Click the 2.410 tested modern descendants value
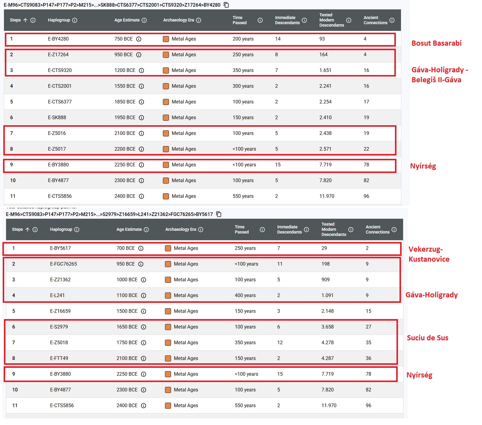 [325, 117]
